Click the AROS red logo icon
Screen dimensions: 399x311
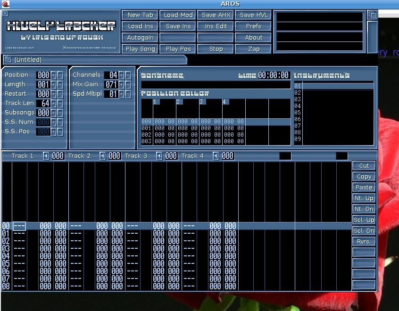coord(6,4)
